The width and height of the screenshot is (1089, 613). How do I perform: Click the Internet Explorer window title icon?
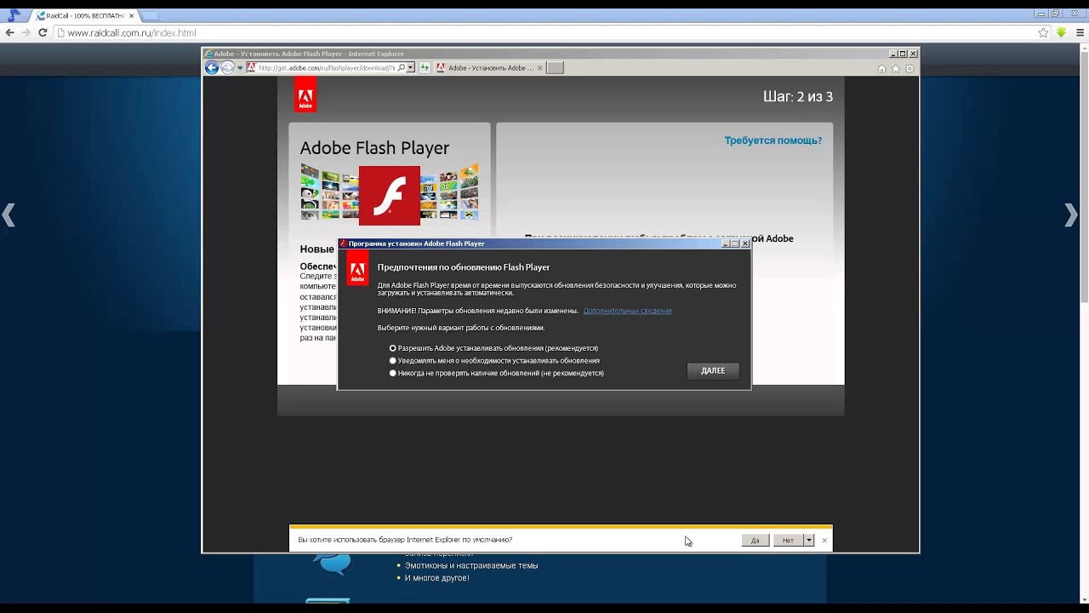[x=208, y=54]
